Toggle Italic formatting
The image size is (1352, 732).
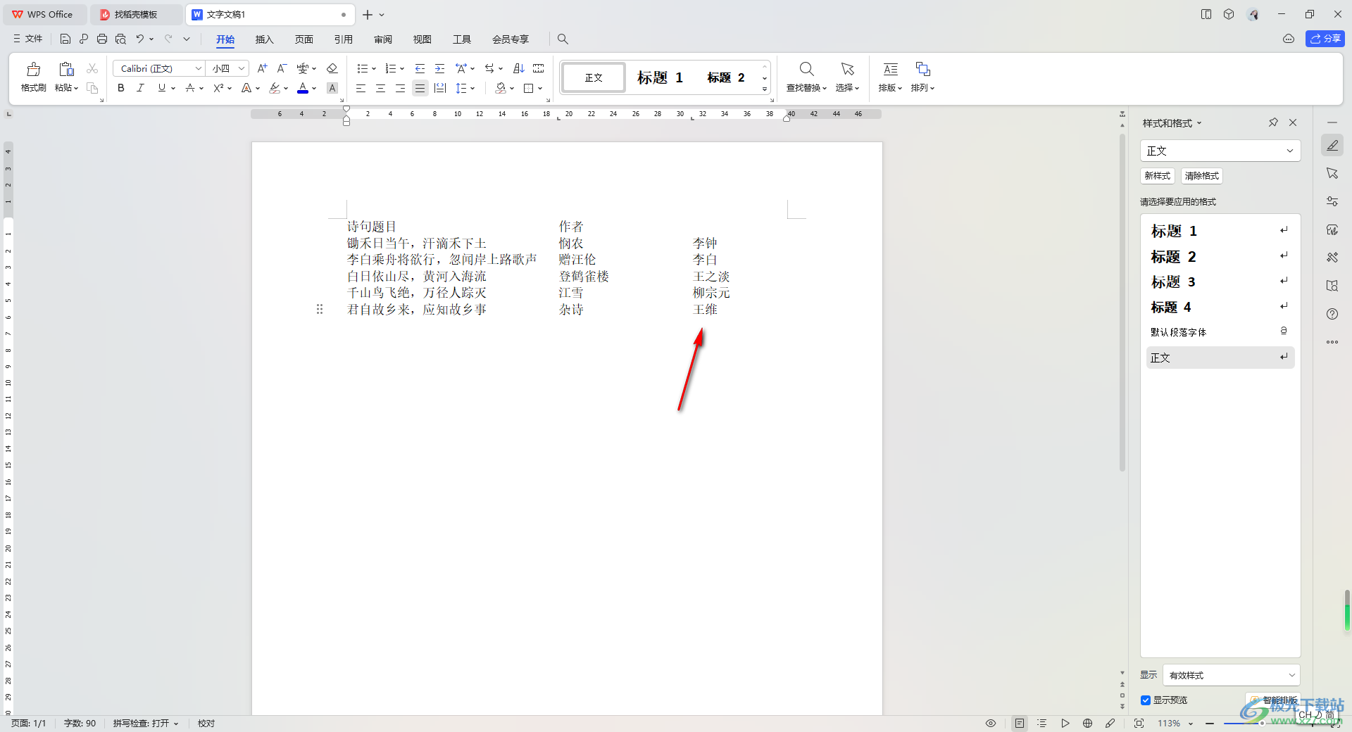pos(140,88)
